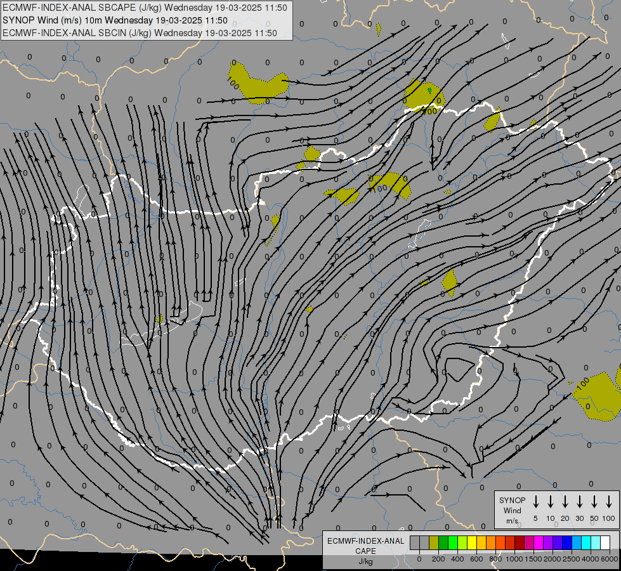
Task: Select the dark green CAPE legend swatch
Action: [443, 542]
